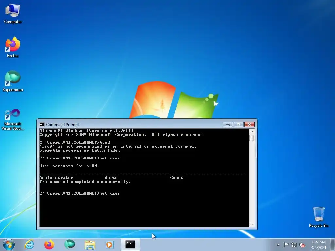Click the Command Prompt scrollbar down arrow
Screen dimensions: 335x251
[252, 224]
